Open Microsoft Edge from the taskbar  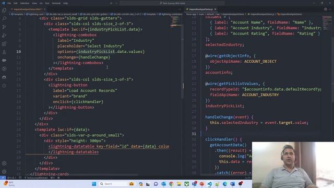point(225,184)
